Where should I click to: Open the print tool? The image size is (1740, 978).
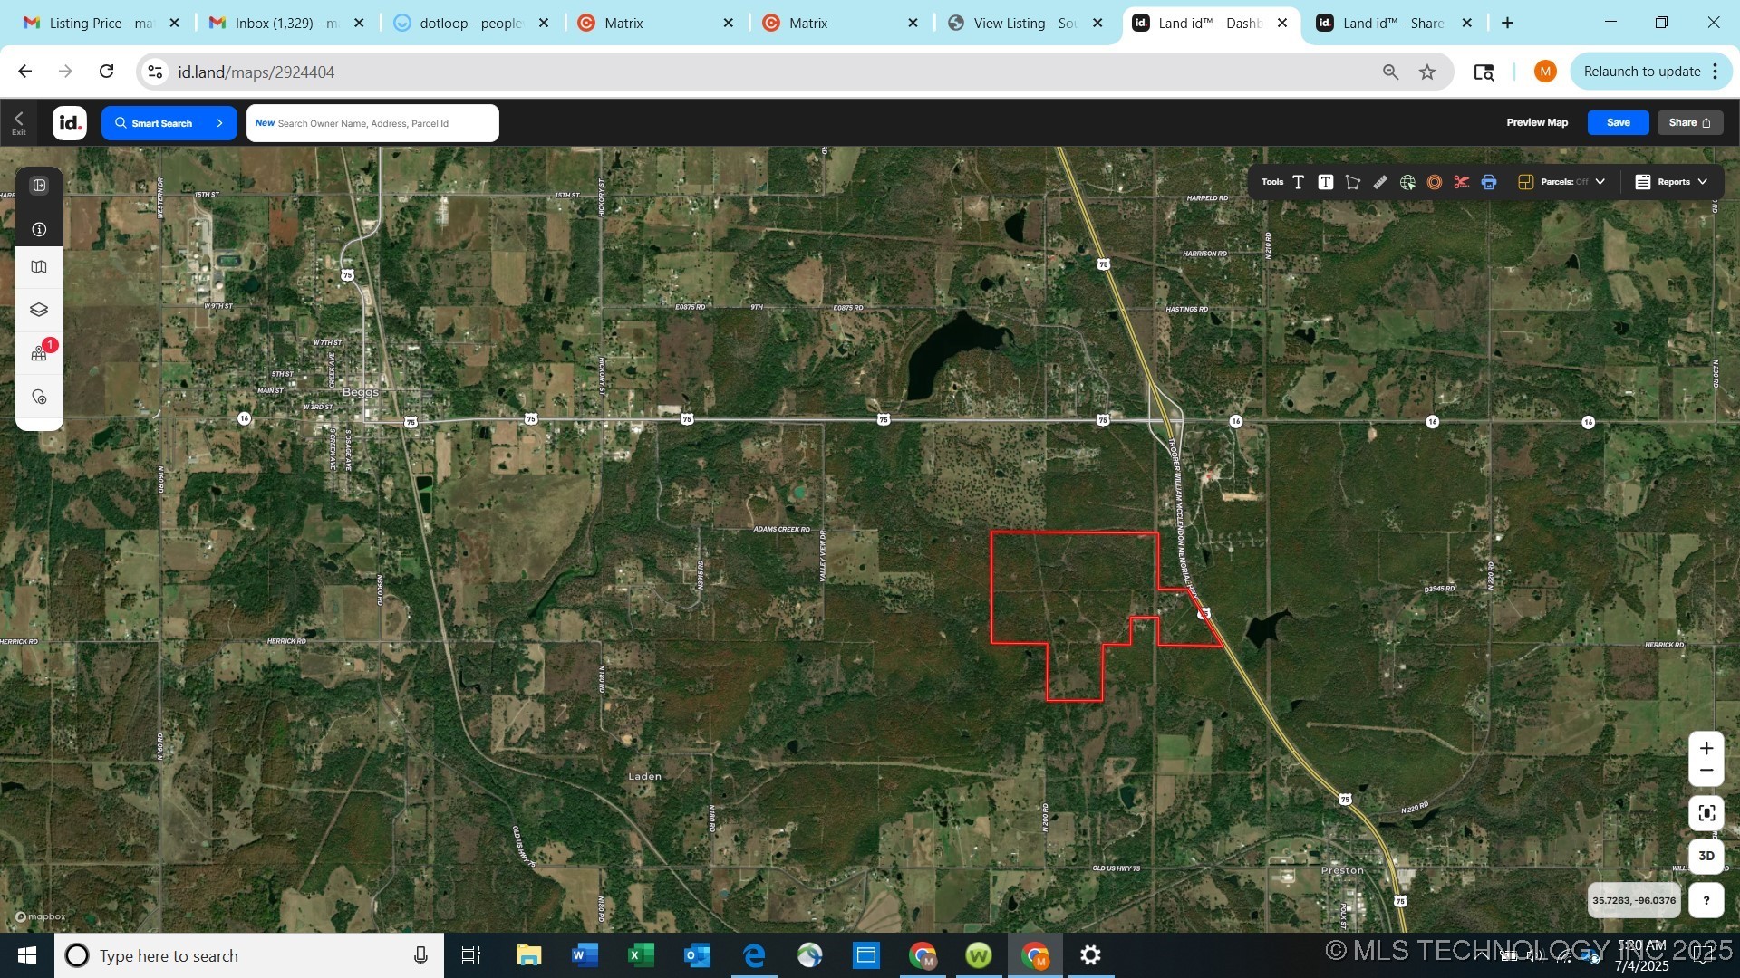point(1489,182)
